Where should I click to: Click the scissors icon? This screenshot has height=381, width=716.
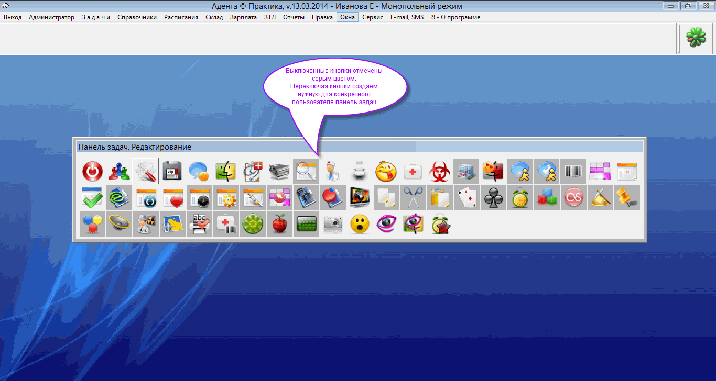[413, 198]
